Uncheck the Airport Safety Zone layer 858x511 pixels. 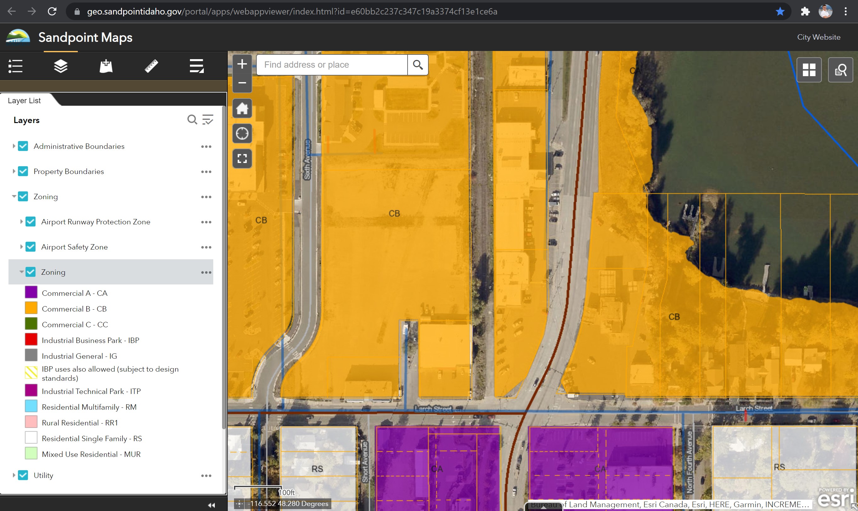point(31,247)
